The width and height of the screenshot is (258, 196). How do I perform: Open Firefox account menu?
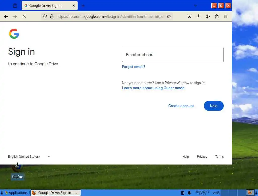click(208, 16)
